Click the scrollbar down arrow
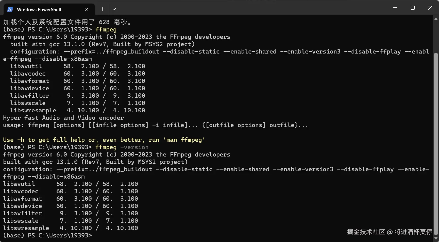Viewport: 439px width, 242px height. [436, 238]
